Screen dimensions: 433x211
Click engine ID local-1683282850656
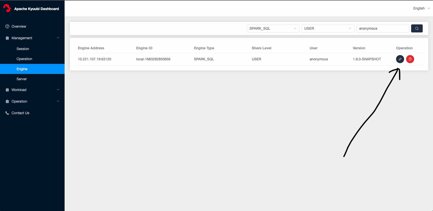153,59
